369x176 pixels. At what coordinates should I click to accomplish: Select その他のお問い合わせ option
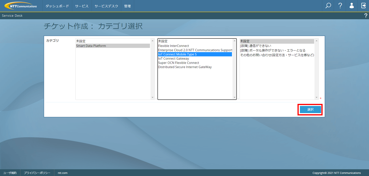277,55
